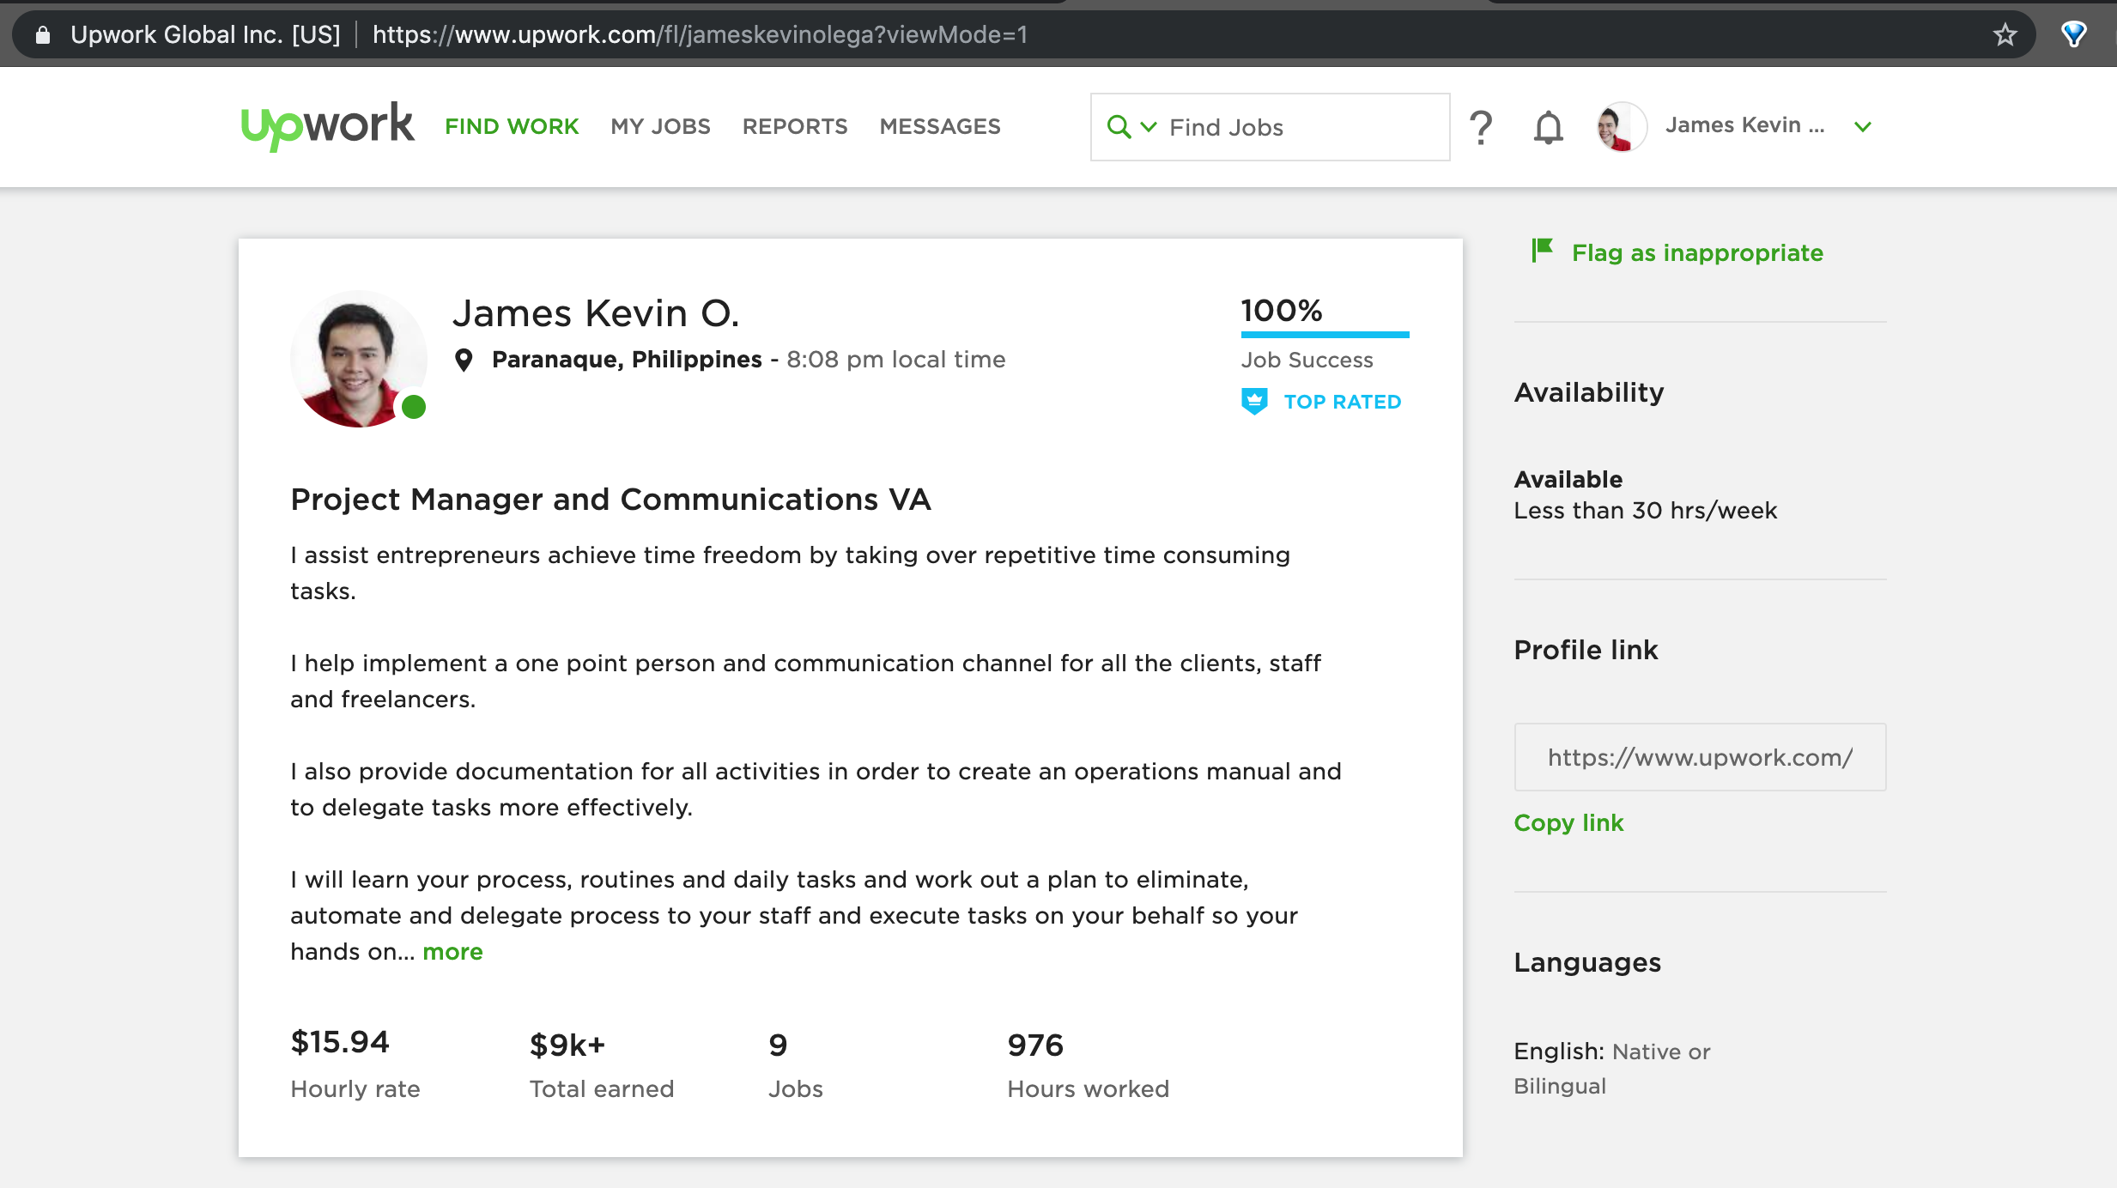The width and height of the screenshot is (2117, 1188).
Task: Click the Job Success label
Action: coord(1307,360)
